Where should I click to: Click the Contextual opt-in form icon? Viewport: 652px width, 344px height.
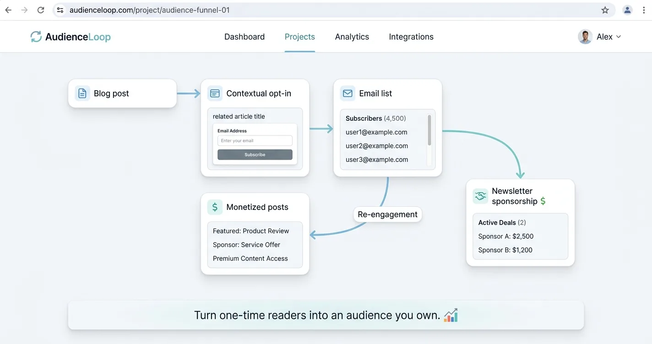[x=215, y=93]
